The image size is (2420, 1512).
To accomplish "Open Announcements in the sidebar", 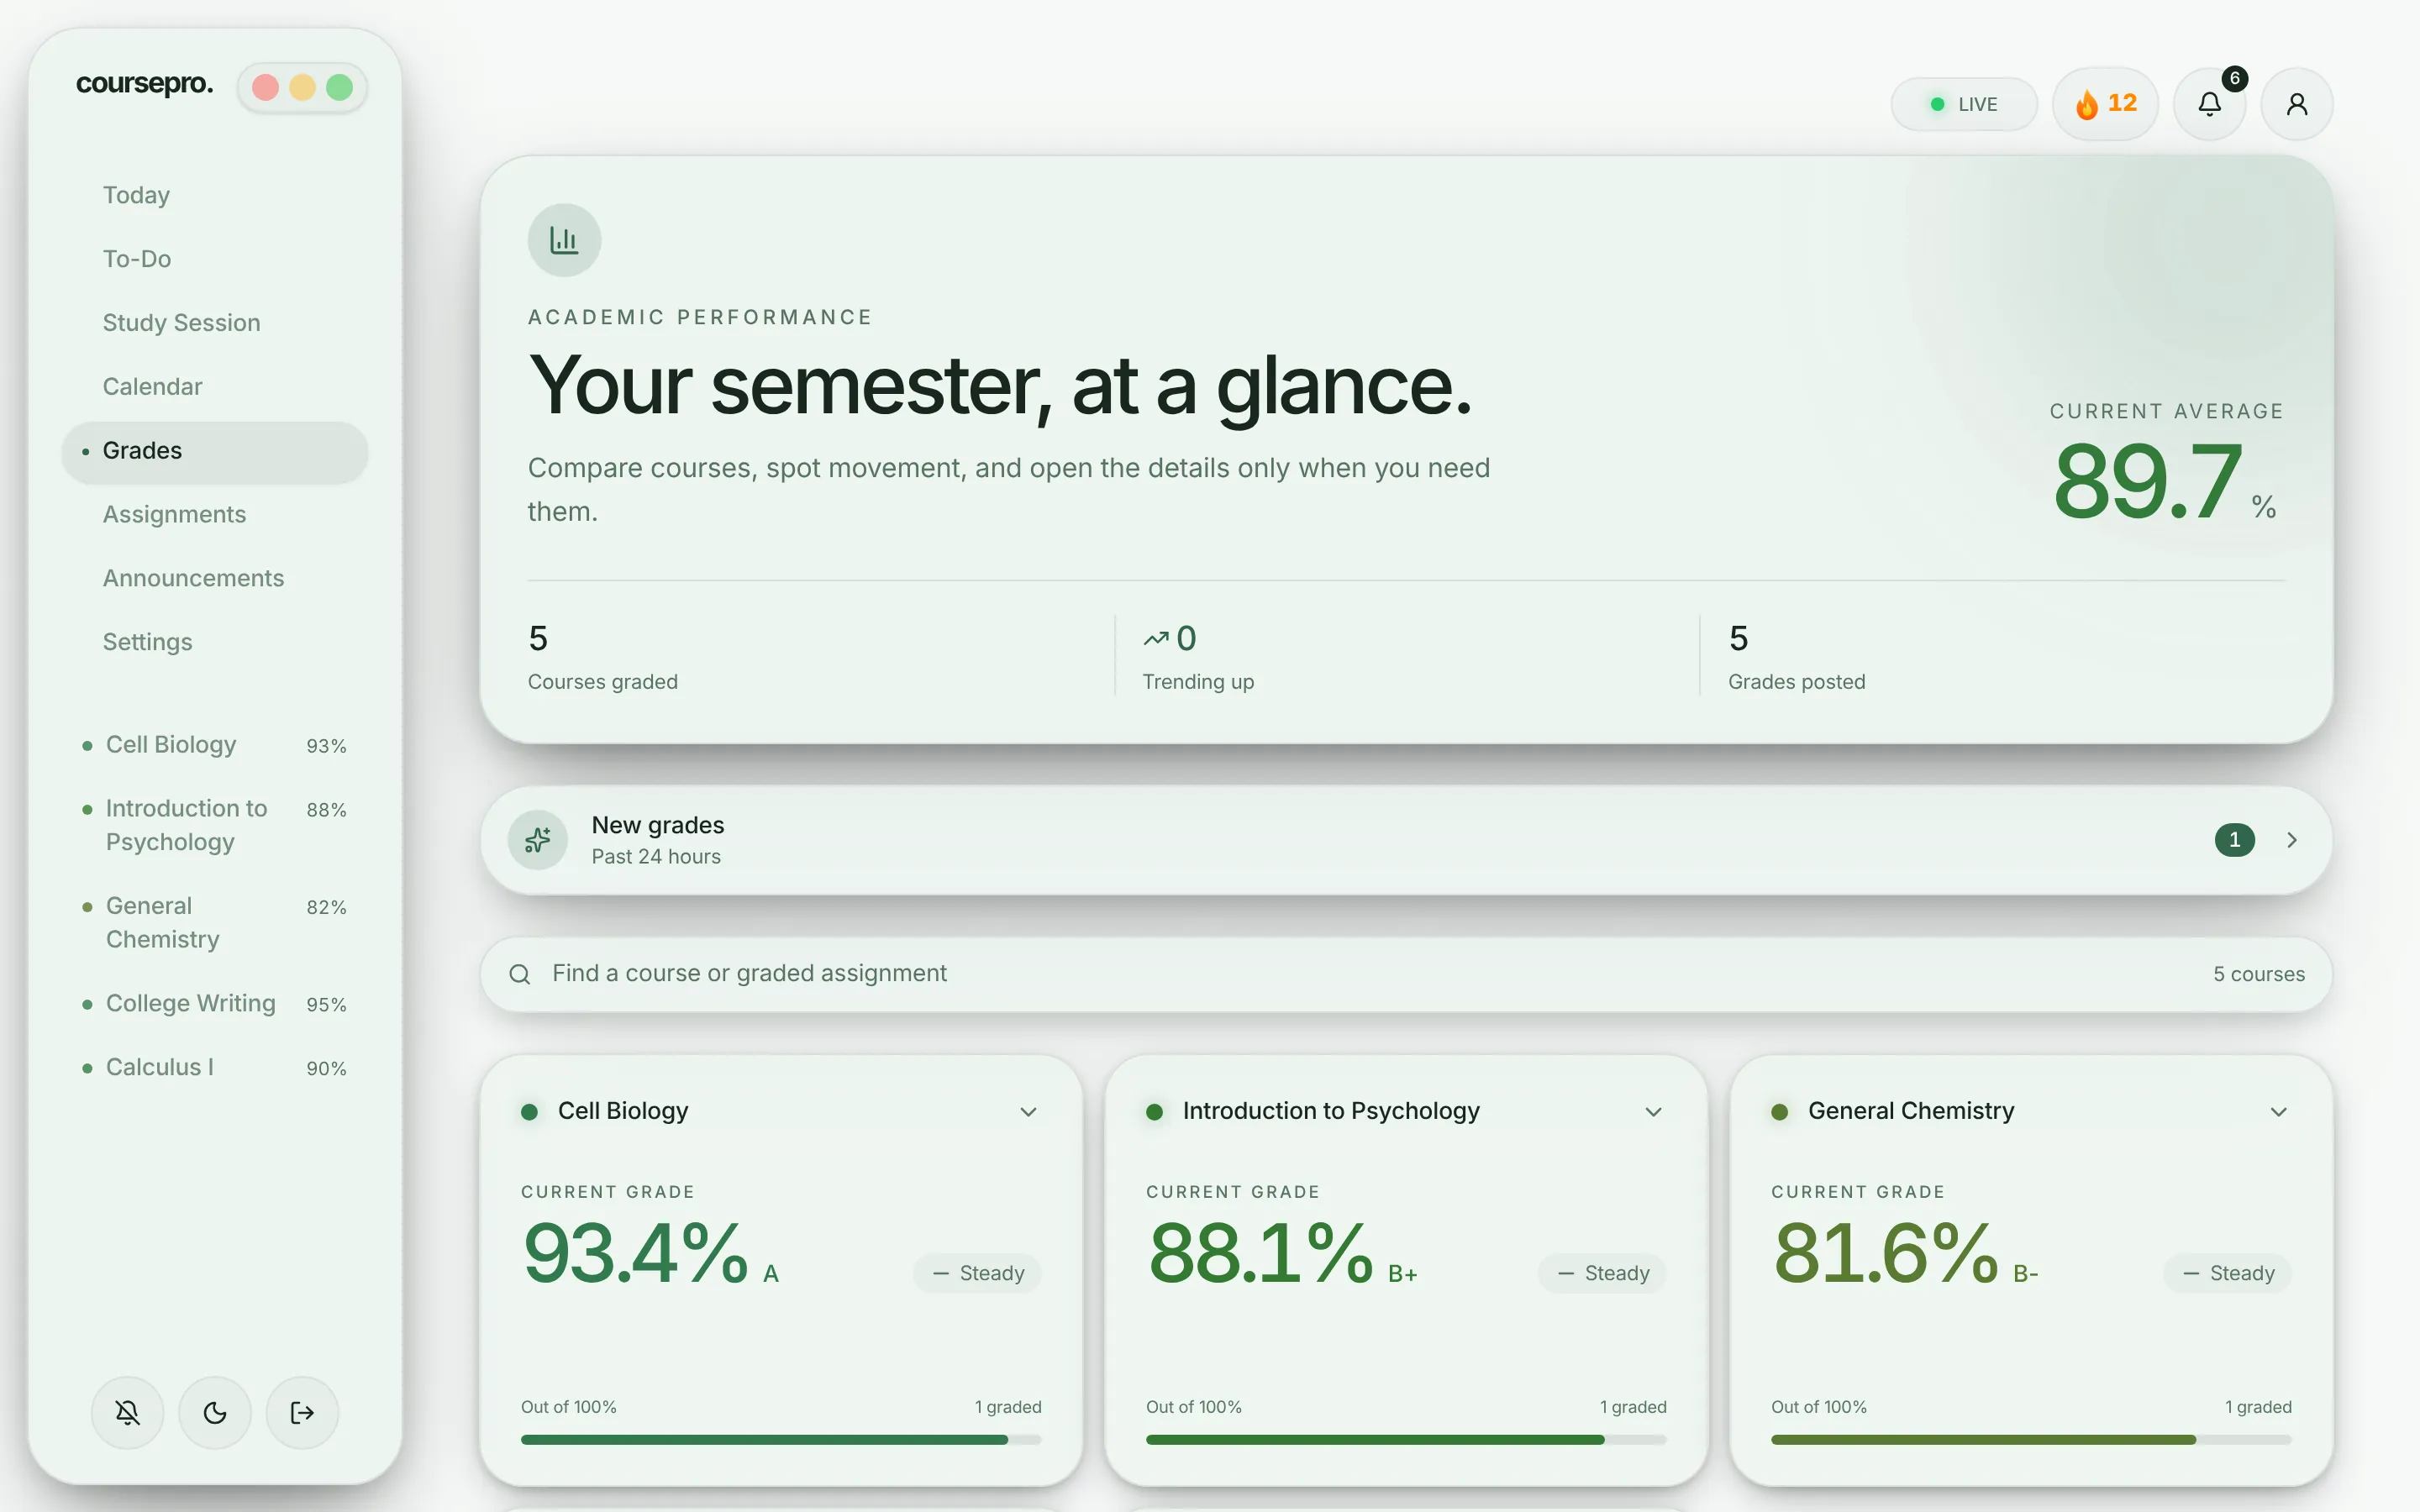I will tap(215, 579).
